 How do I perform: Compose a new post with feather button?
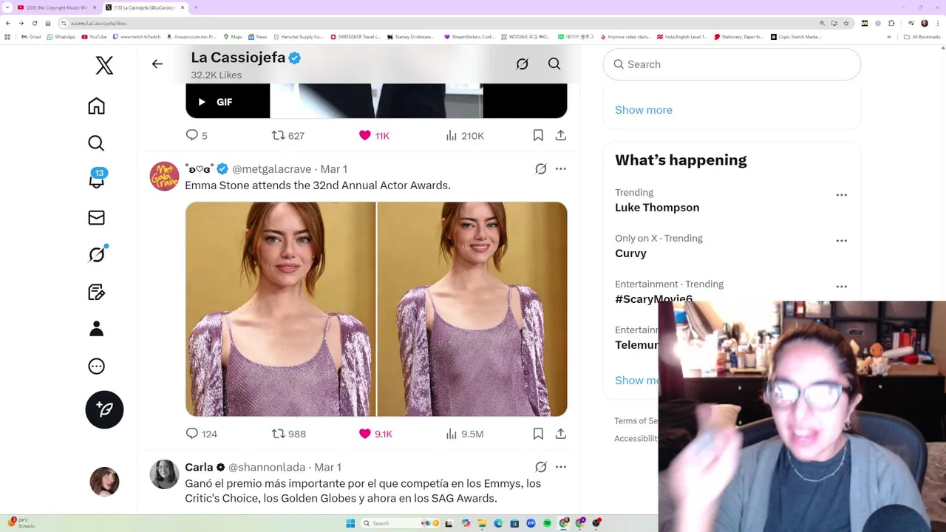tap(104, 409)
